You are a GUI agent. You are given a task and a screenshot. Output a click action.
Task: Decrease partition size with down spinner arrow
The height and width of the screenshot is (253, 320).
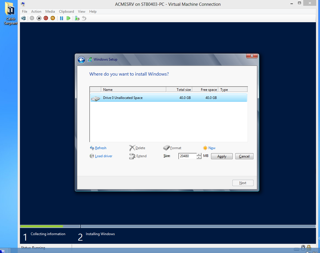click(x=199, y=158)
